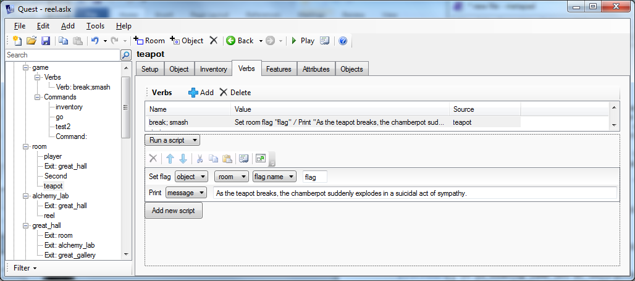Add a new Room from the toolbar
The height and width of the screenshot is (281, 635).
point(149,41)
